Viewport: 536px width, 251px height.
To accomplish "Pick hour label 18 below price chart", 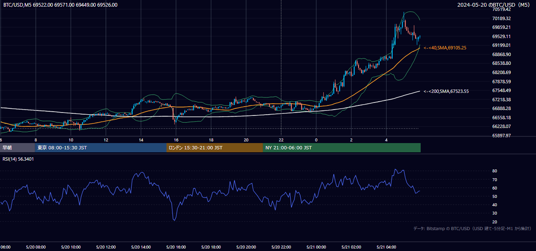I will [x=211, y=140].
